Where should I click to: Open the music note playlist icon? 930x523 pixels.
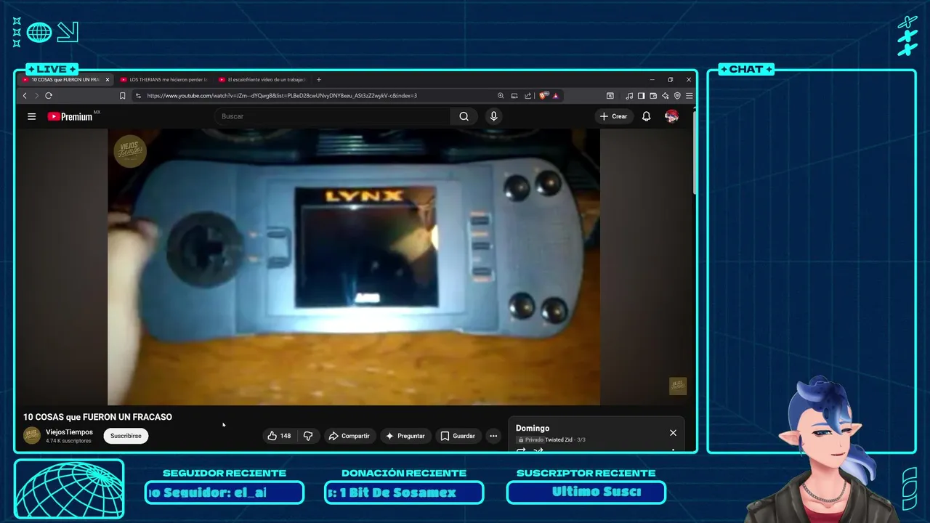click(629, 95)
